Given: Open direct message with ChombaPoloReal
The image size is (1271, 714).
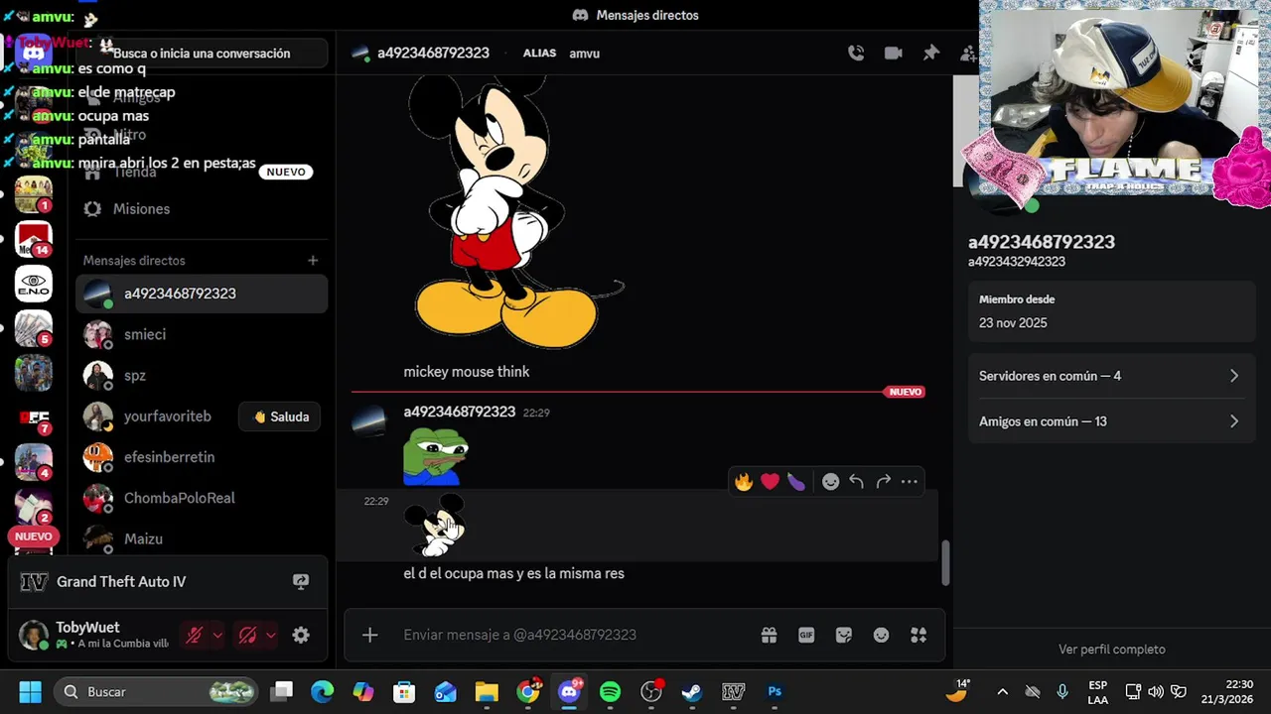Looking at the screenshot, I should 202,498.
